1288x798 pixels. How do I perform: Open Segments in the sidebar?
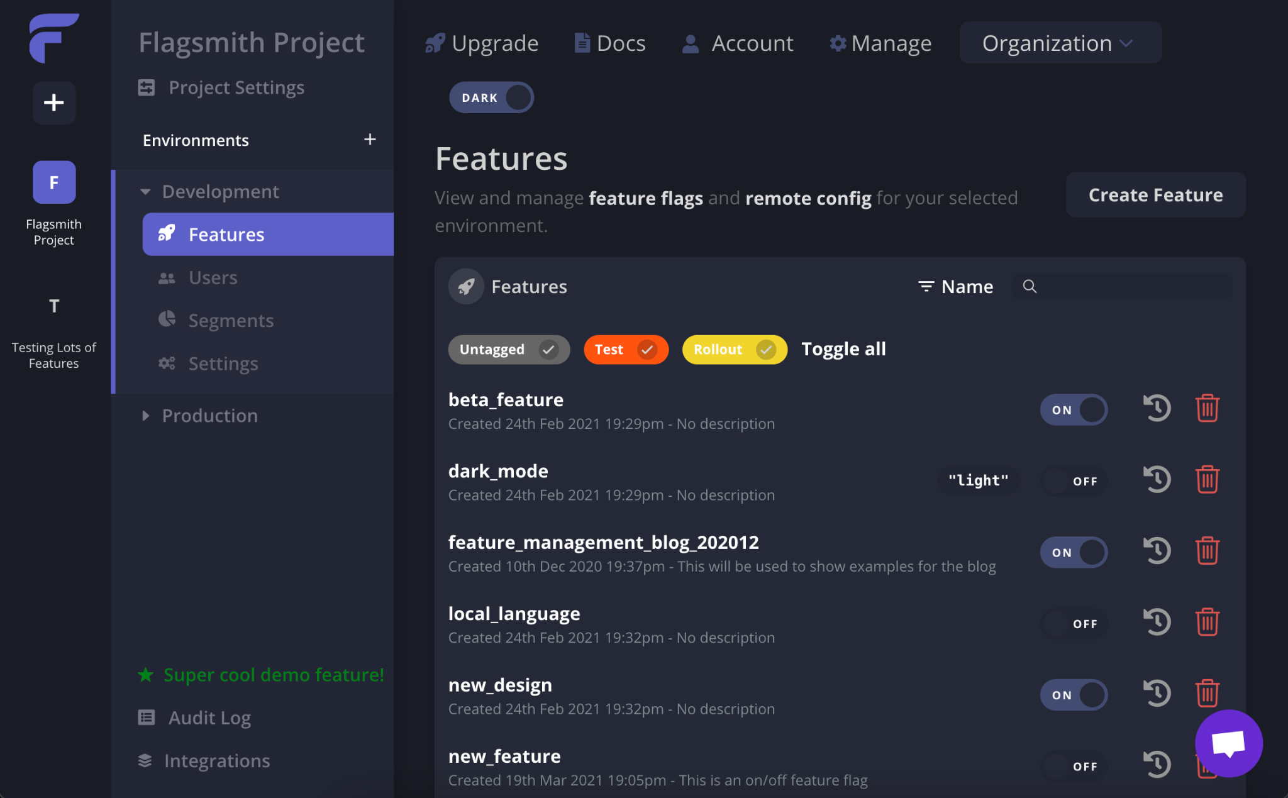click(231, 321)
